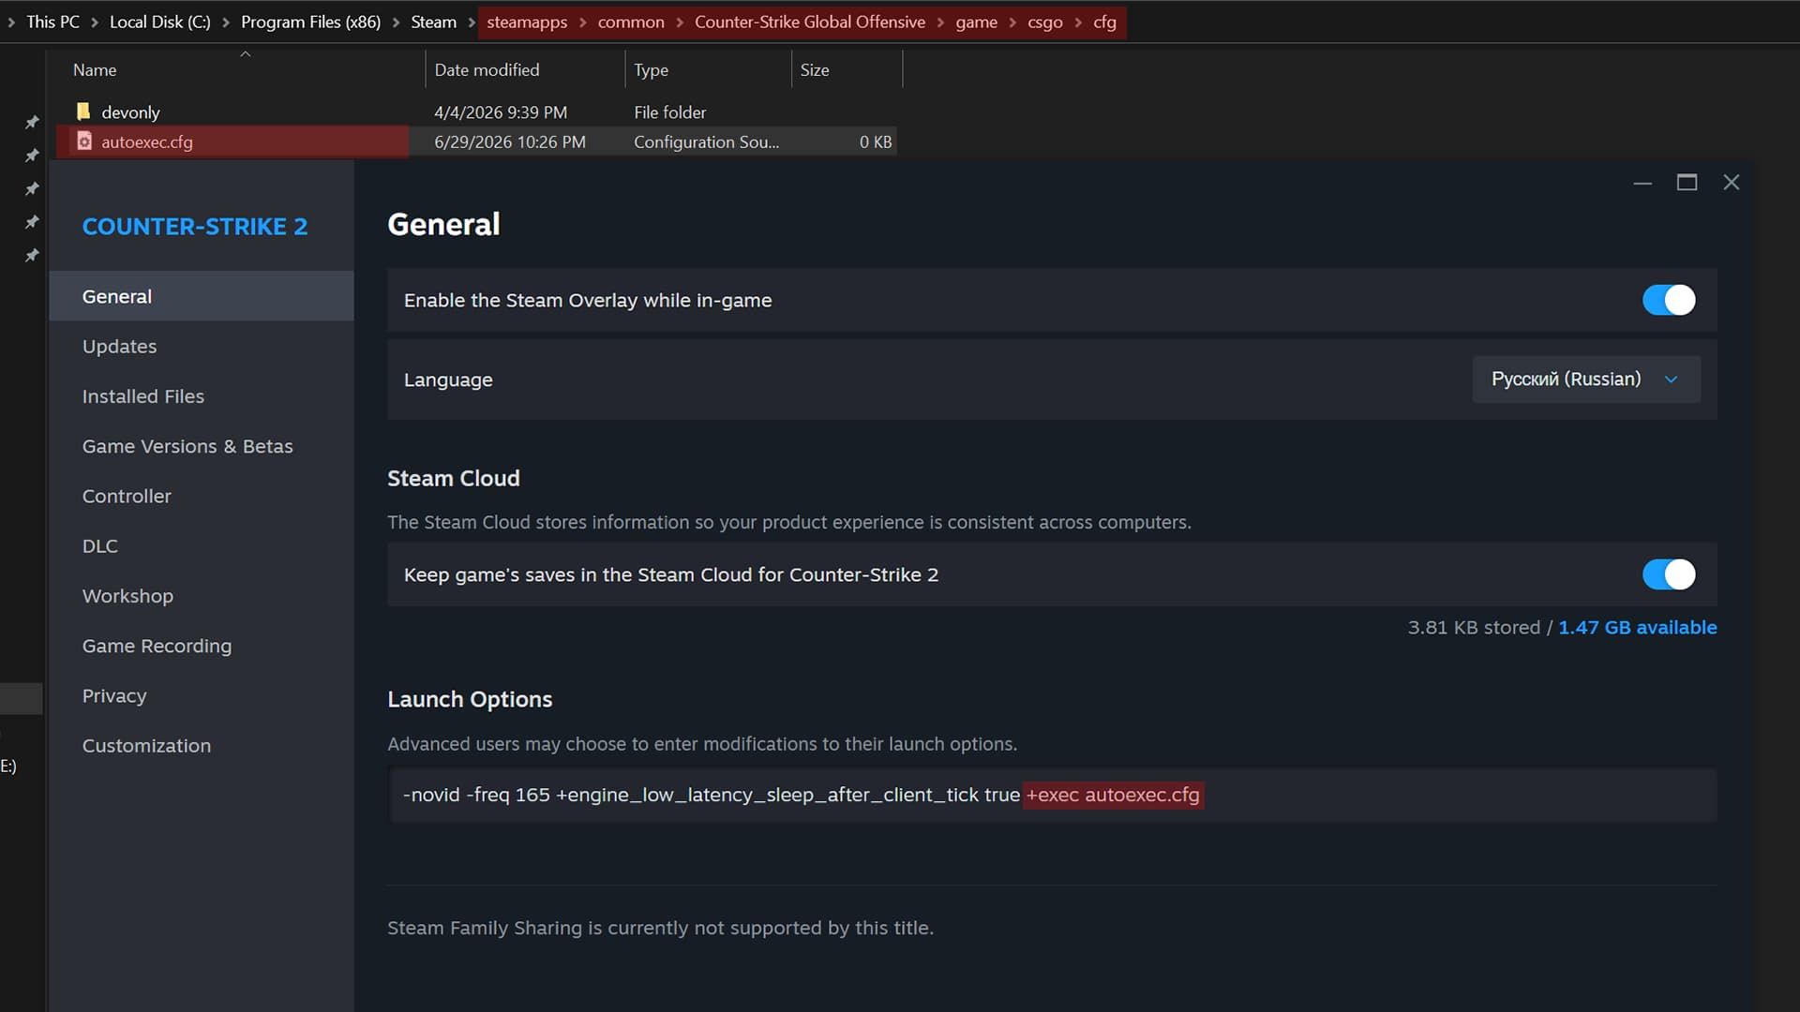Toggle Keep game's saves in Steam Cloud
Viewport: 1800px width, 1012px height.
(x=1669, y=574)
